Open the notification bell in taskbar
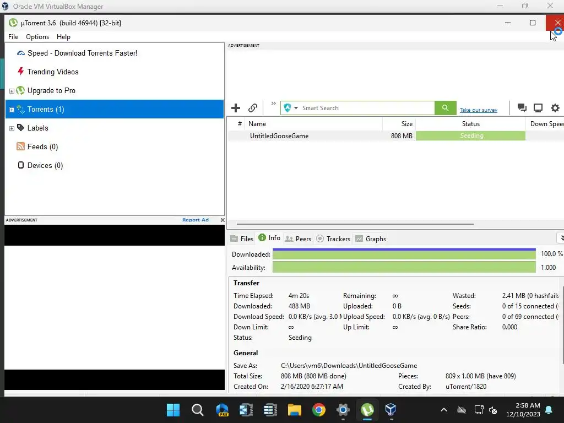 [x=549, y=410]
